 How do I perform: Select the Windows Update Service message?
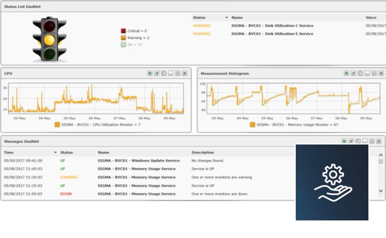click(139, 160)
